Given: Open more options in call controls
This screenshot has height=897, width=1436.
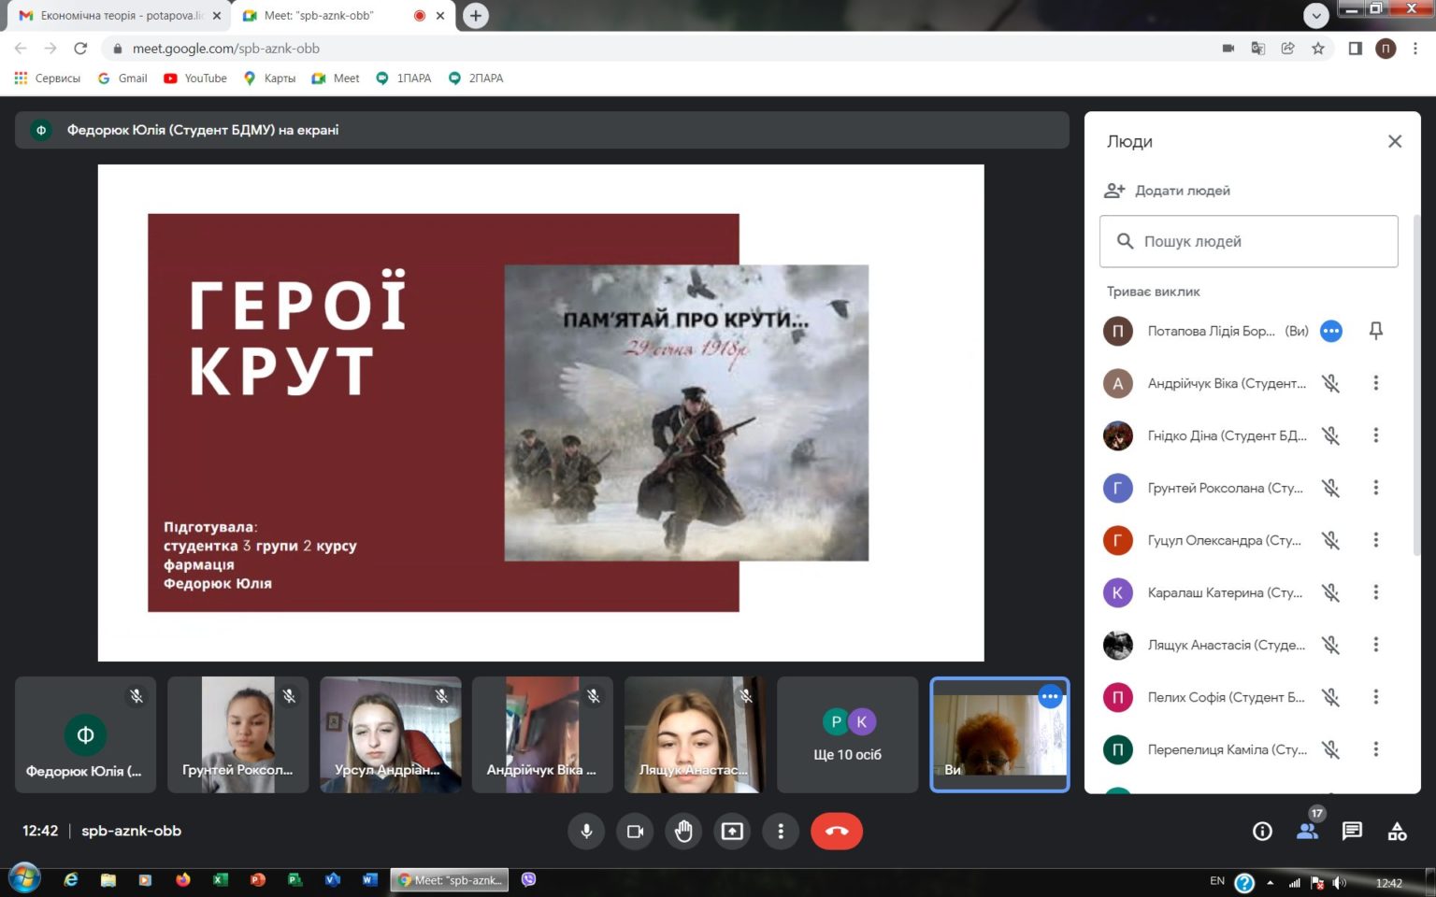Looking at the screenshot, I should point(781,831).
